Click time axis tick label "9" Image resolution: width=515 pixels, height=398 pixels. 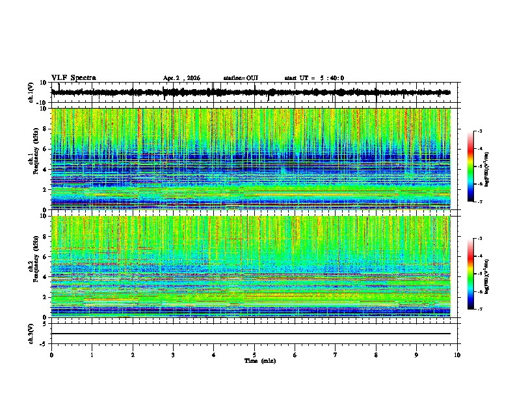[416, 355]
